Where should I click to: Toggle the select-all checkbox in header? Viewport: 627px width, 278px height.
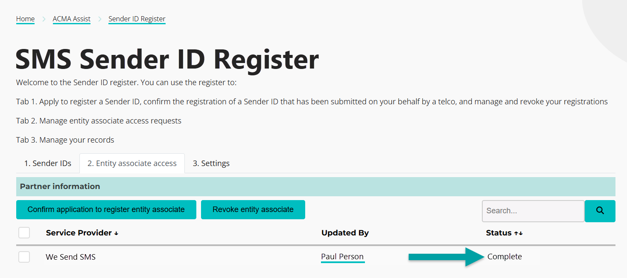[x=24, y=232]
